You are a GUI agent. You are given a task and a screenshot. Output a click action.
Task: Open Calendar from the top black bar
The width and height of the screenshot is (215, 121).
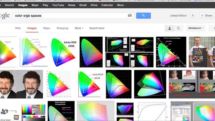click(107, 5)
